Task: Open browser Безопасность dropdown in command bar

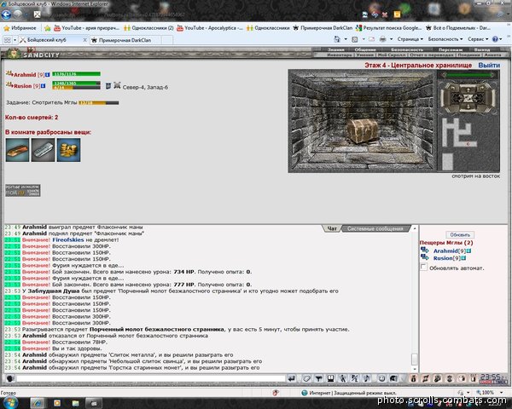Action: pyautogui.click(x=445, y=39)
